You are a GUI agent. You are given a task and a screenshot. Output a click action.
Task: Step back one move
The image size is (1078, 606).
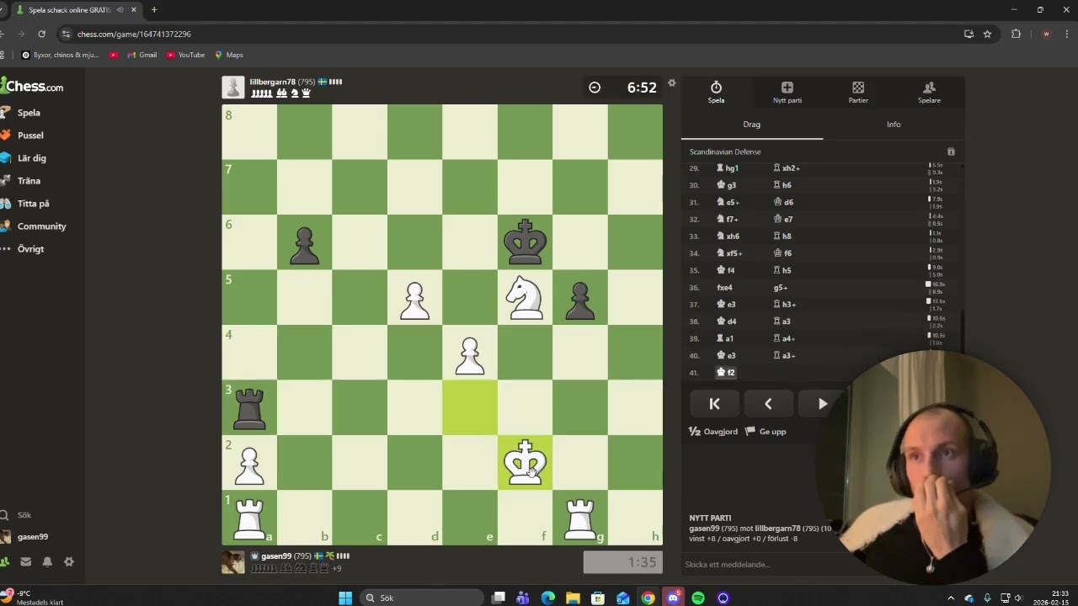[768, 404]
